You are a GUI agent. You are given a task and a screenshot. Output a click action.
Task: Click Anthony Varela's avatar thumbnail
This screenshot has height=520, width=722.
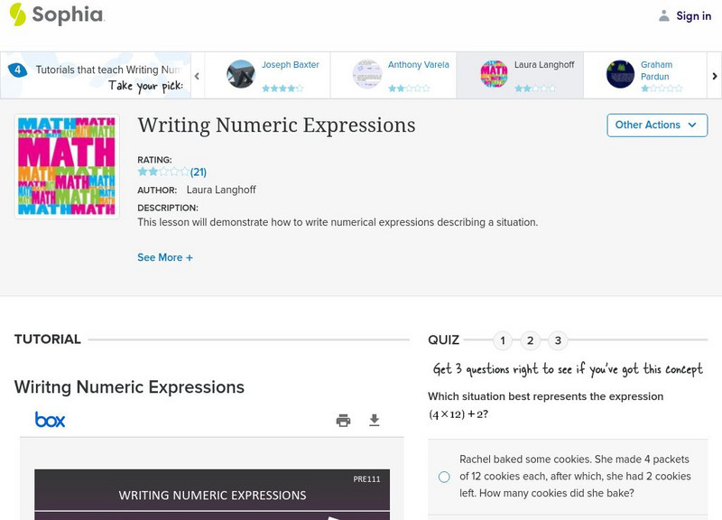coord(367,74)
